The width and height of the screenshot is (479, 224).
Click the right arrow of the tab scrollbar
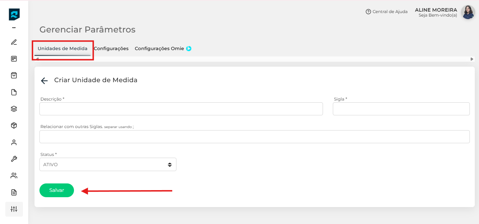pyautogui.click(x=472, y=59)
